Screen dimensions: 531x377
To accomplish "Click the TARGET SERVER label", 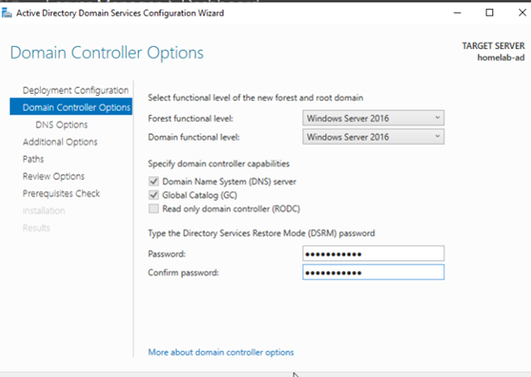I will click(x=493, y=46).
